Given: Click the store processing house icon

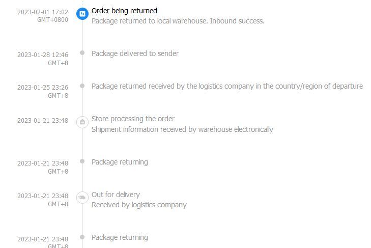Looking at the screenshot, I should 82,122.
